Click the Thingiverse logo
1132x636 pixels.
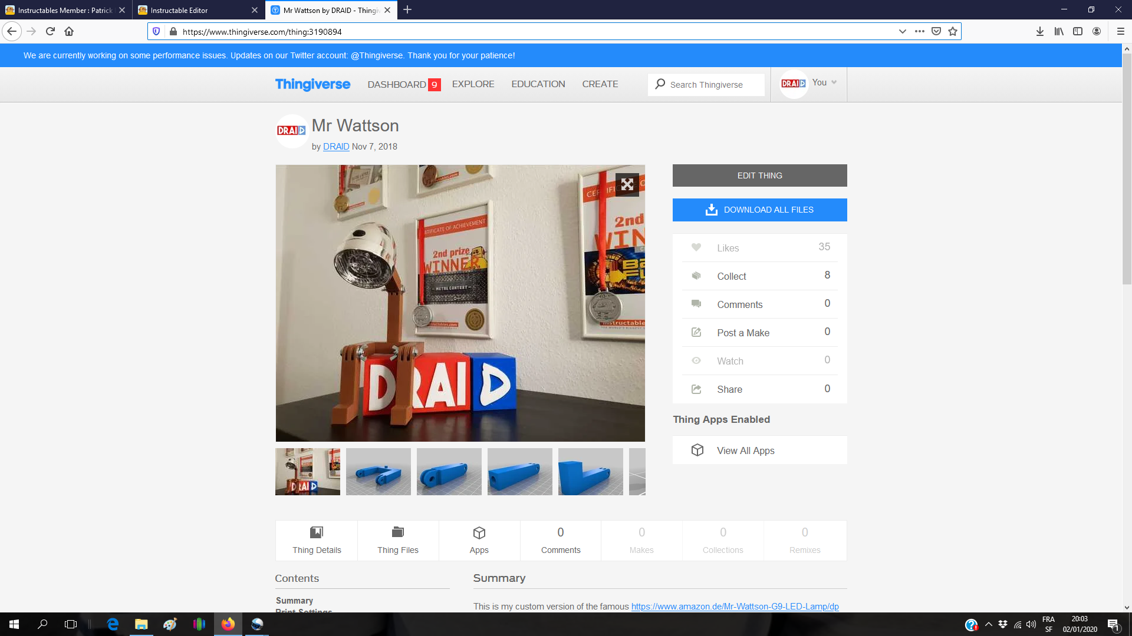pos(312,84)
